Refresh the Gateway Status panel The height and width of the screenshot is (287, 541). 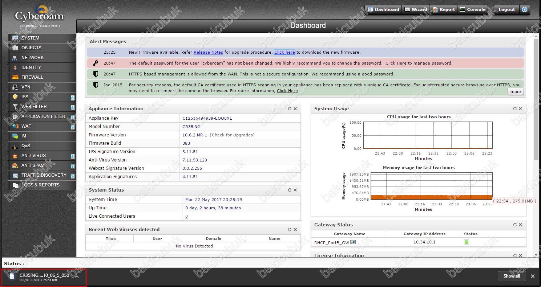pyautogui.click(x=515, y=225)
